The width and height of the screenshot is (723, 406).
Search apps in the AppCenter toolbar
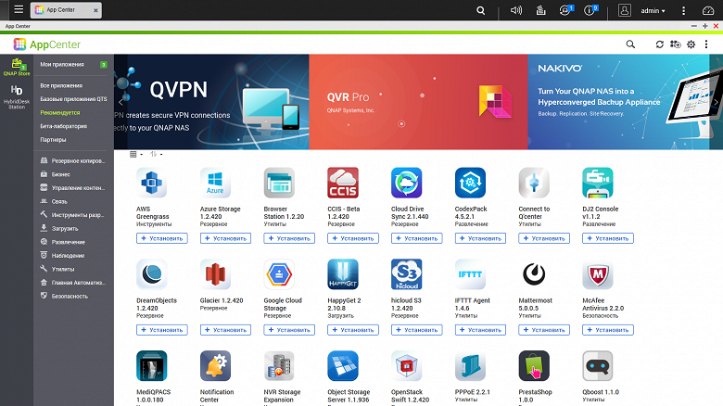630,44
